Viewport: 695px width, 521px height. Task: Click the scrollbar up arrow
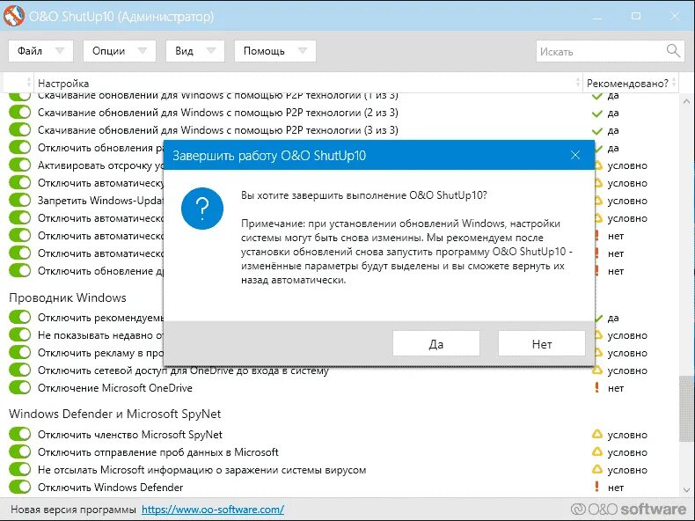tap(686, 101)
